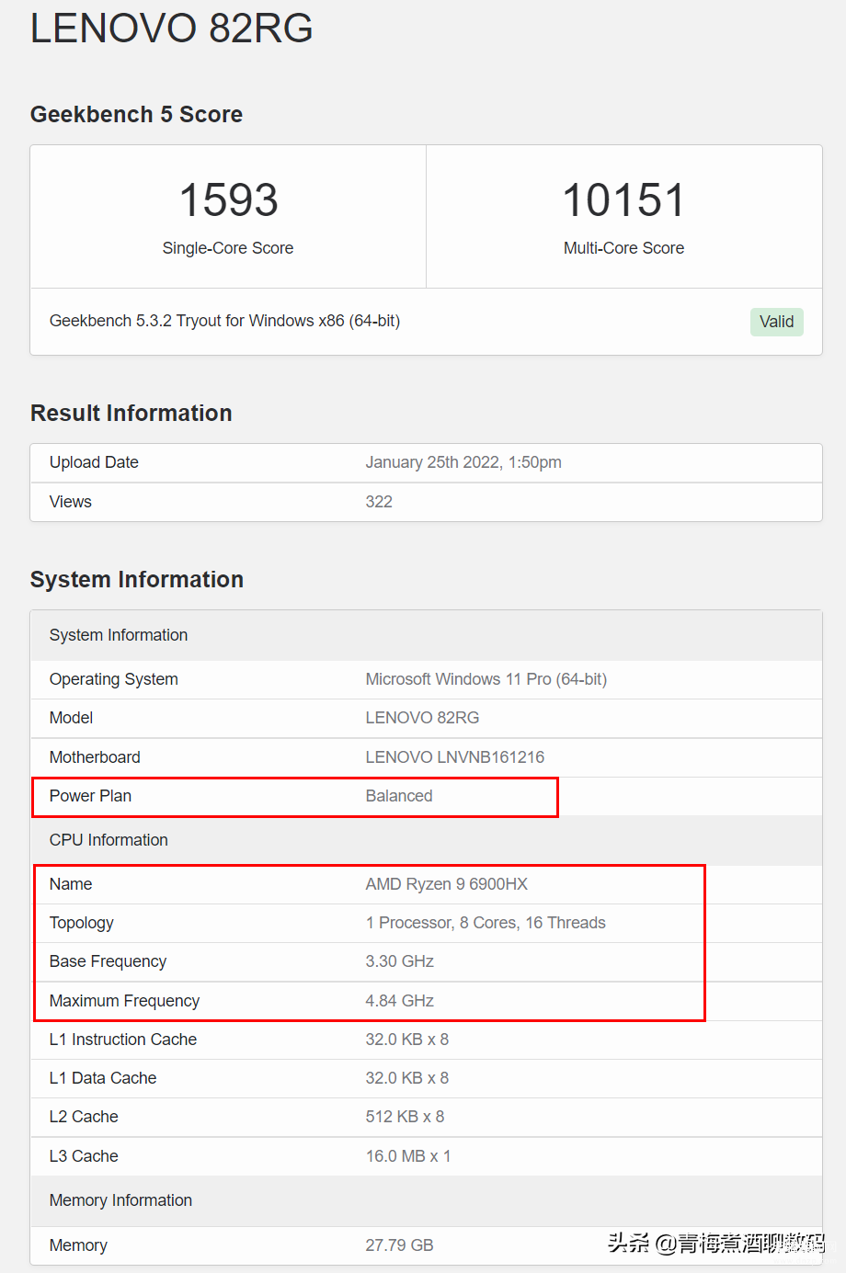This screenshot has height=1273, width=846.
Task: Click the Maximum Frequency 4.84 GHz value
Action: [400, 1001]
